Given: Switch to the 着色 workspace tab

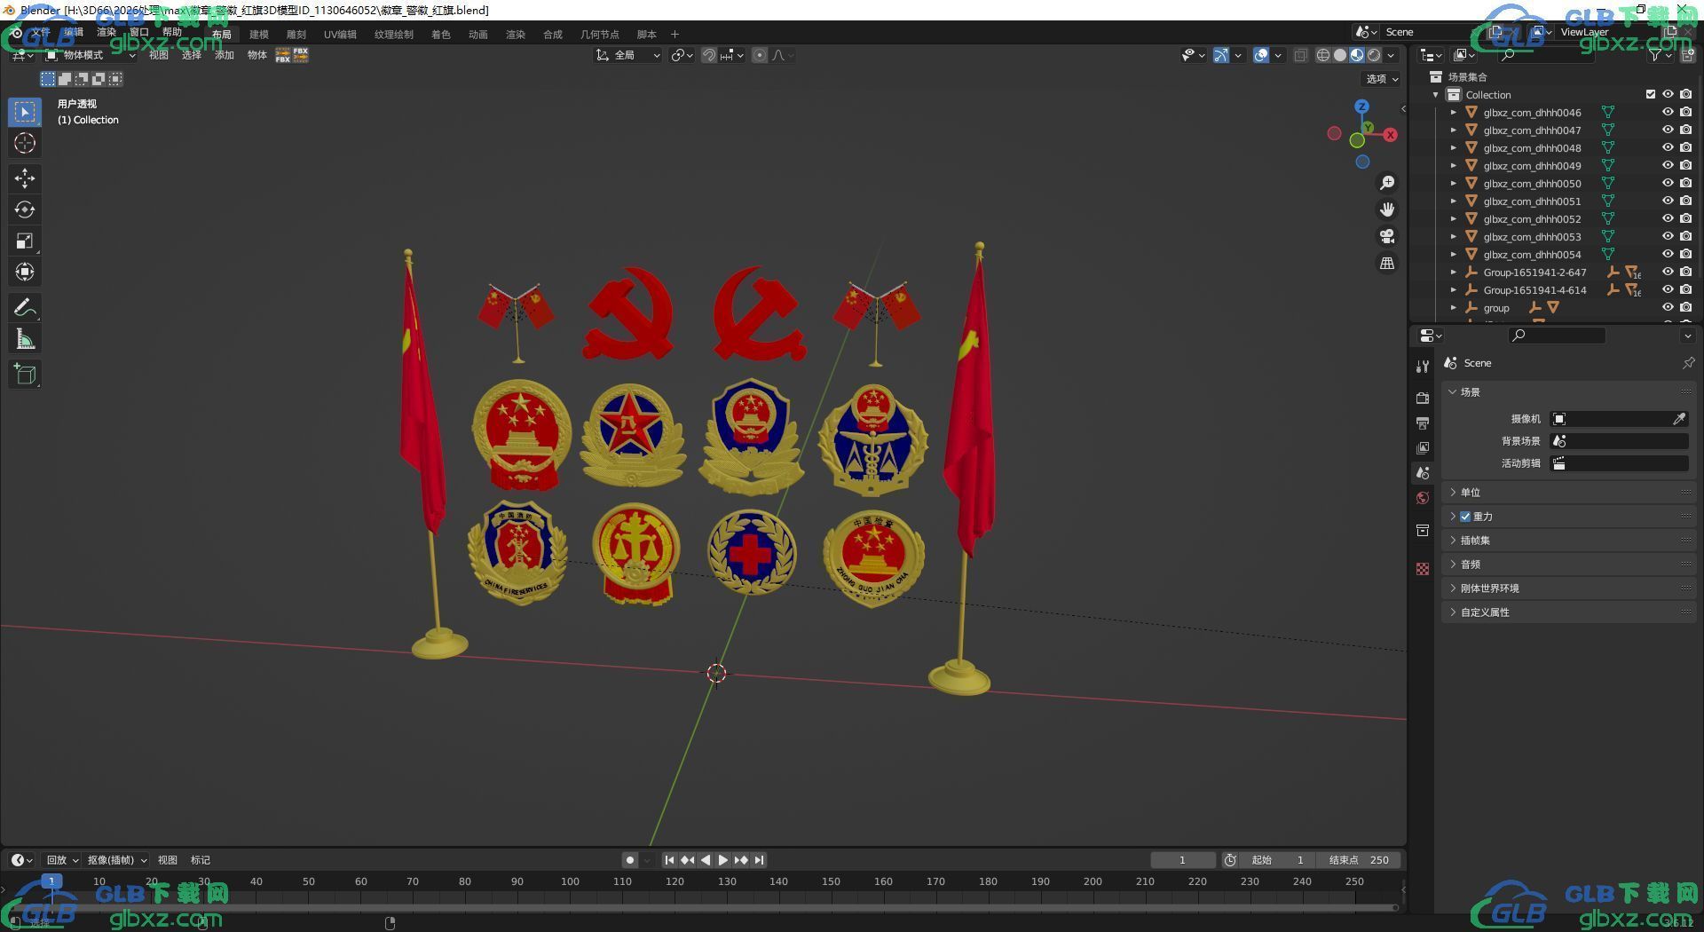Looking at the screenshot, I should [x=440, y=35].
